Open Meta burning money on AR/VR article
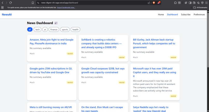209x112 pixels. (x=51, y=107)
